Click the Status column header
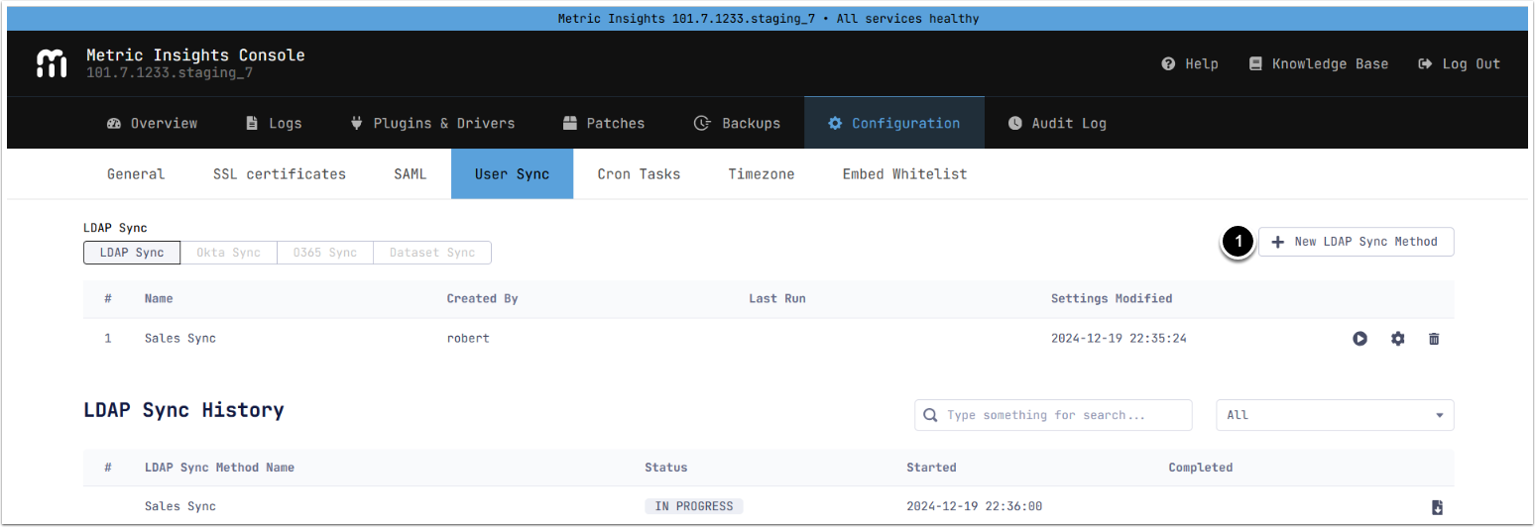This screenshot has width=1535, height=527. pyautogui.click(x=666, y=468)
